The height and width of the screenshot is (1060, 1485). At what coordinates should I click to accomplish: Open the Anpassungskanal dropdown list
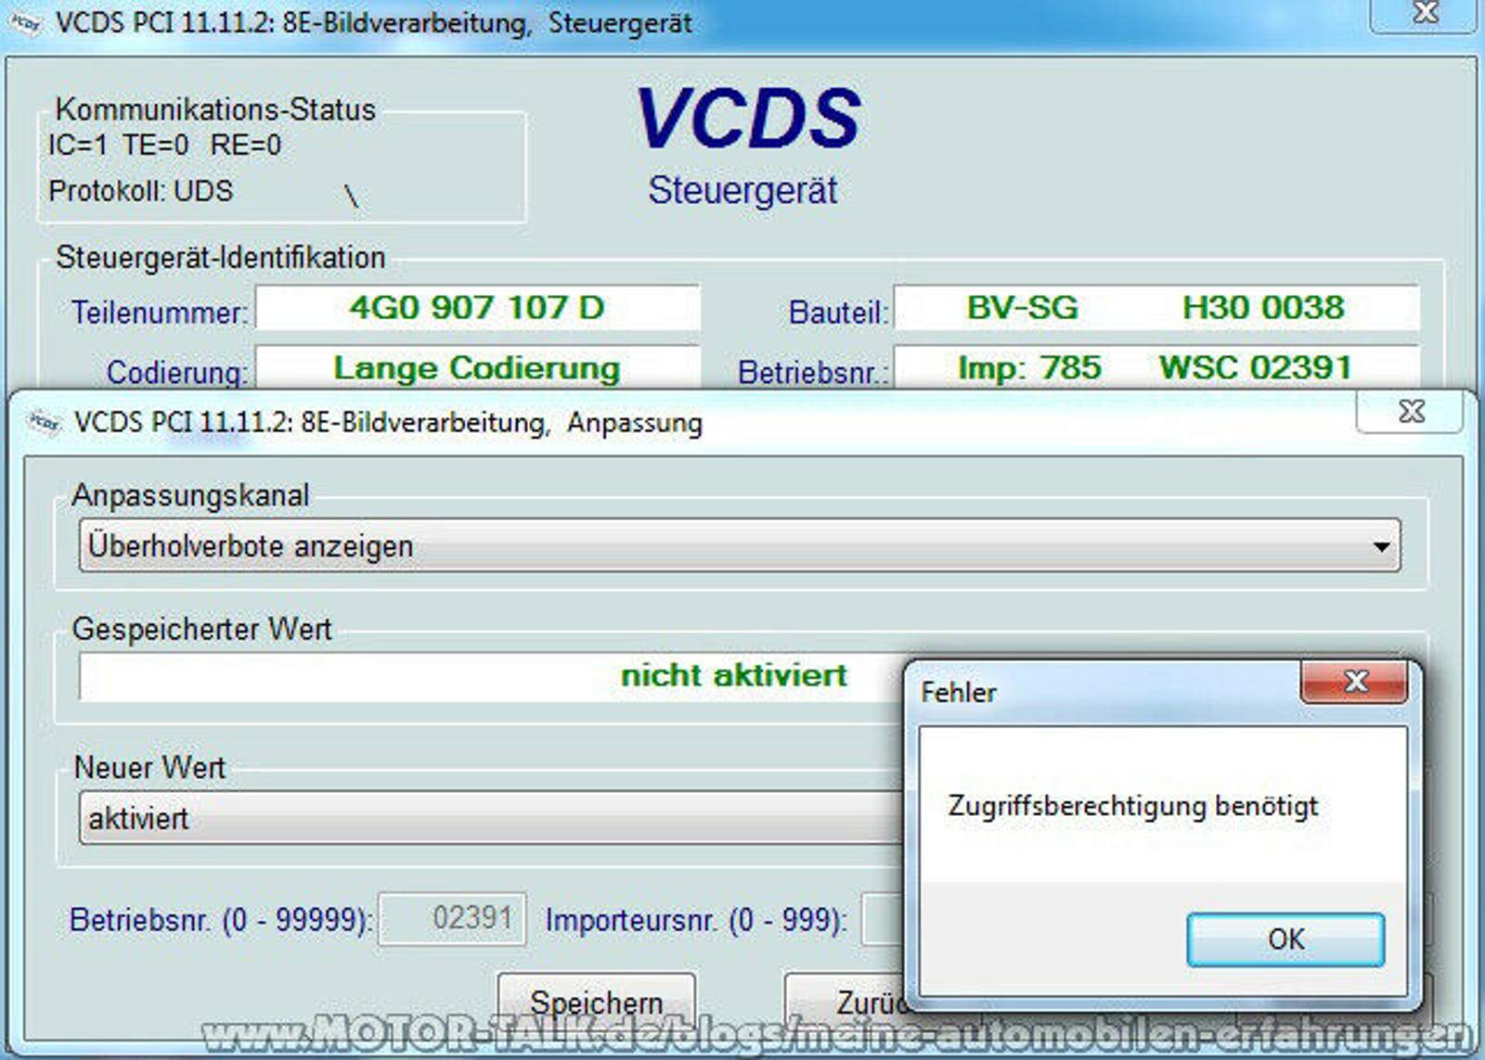[x=740, y=545]
